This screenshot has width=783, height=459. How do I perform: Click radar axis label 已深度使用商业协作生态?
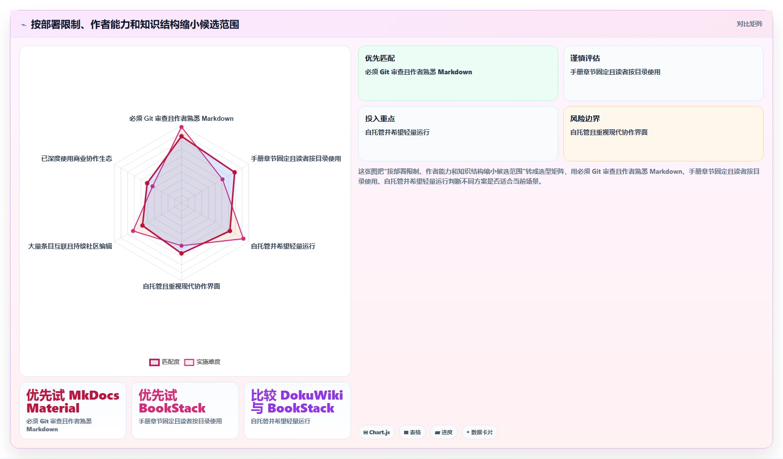point(76,158)
